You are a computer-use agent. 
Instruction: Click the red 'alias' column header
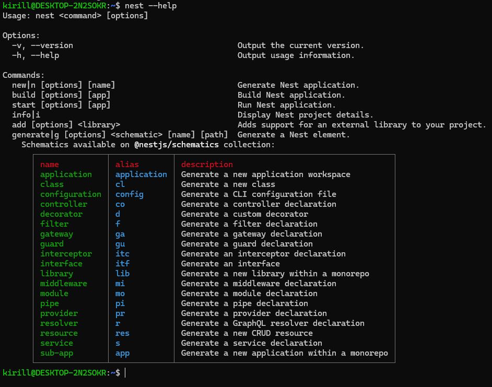pos(127,165)
